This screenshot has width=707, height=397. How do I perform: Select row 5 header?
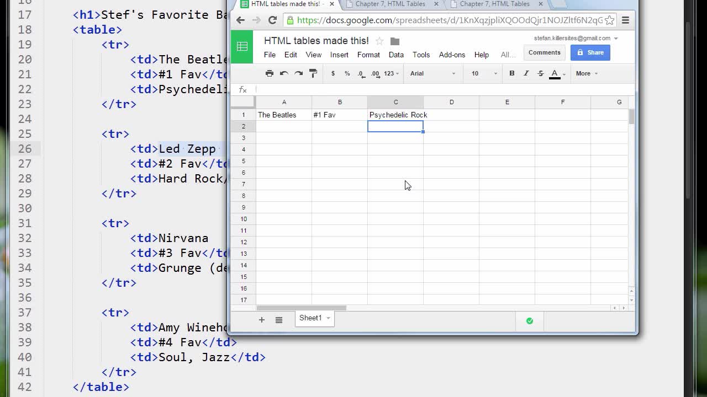tap(243, 161)
